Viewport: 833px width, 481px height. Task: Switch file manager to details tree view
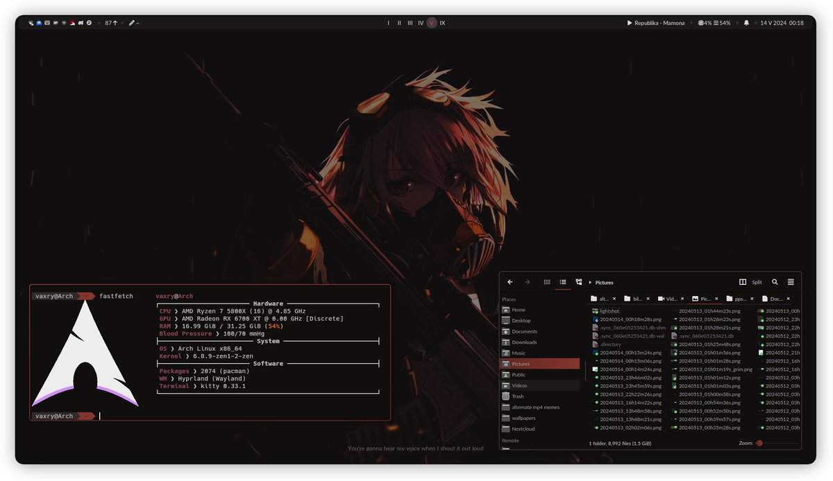pyautogui.click(x=579, y=282)
